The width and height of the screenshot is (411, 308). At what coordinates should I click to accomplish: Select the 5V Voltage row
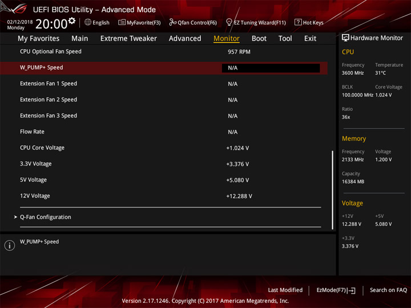[x=164, y=180]
